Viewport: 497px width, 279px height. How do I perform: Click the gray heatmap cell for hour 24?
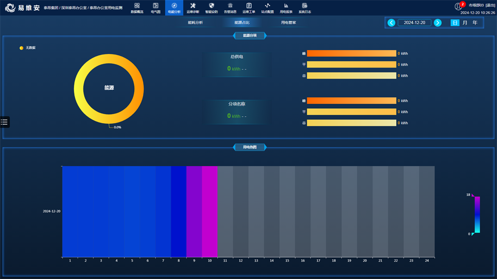(x=427, y=211)
